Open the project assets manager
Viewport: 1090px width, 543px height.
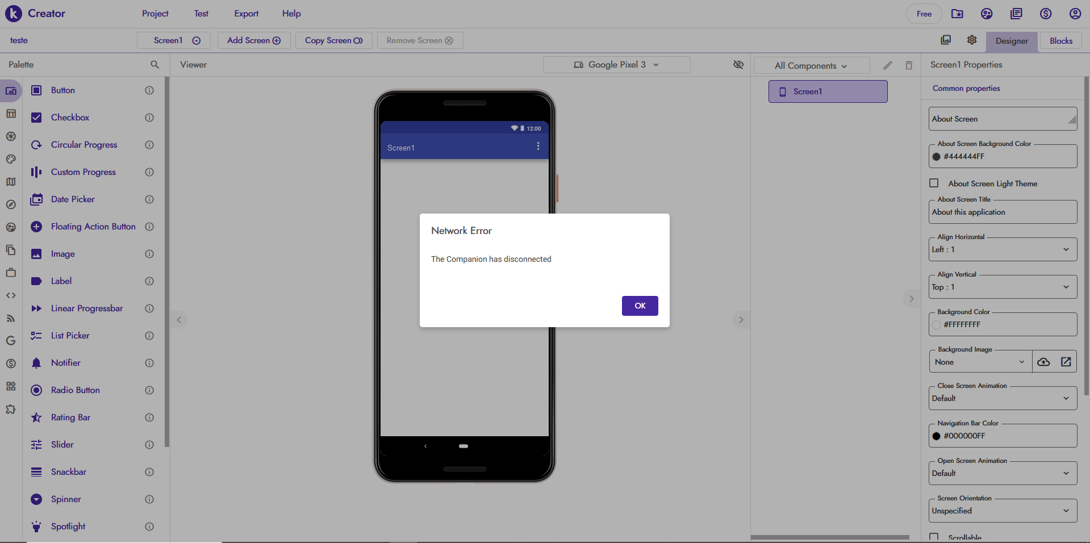click(x=946, y=40)
